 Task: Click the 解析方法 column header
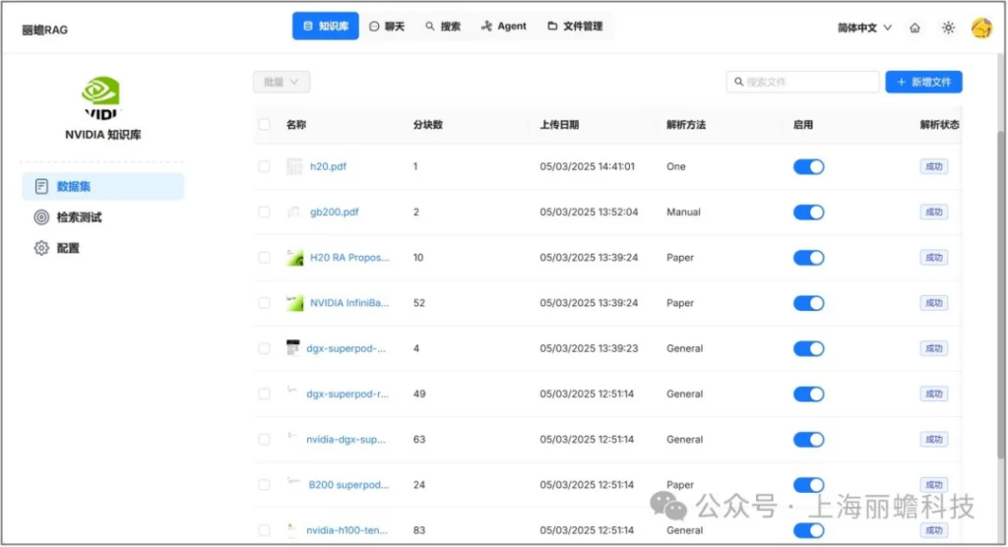point(686,125)
